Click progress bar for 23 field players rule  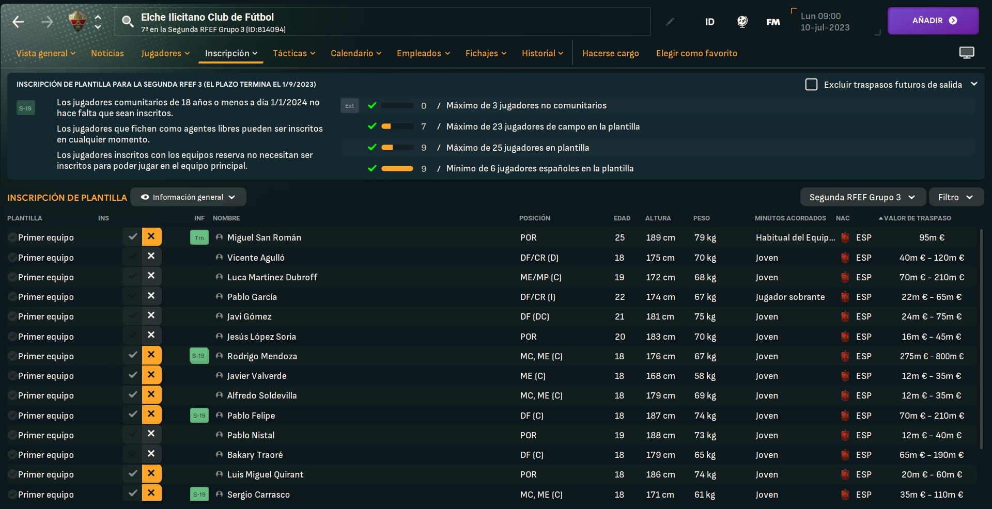pos(397,126)
